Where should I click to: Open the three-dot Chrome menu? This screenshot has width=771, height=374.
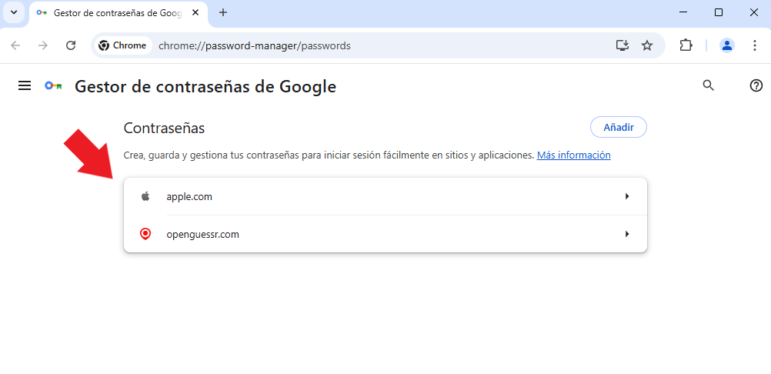(754, 45)
